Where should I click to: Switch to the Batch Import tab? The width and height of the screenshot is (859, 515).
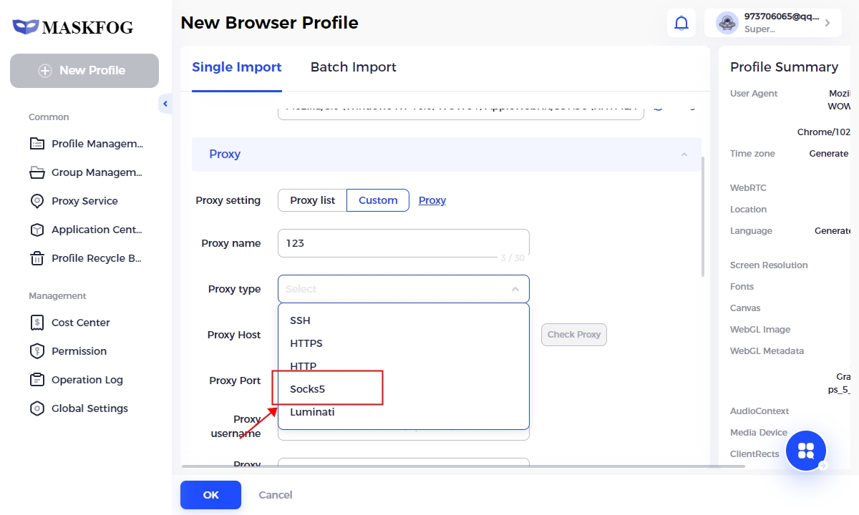(x=353, y=67)
